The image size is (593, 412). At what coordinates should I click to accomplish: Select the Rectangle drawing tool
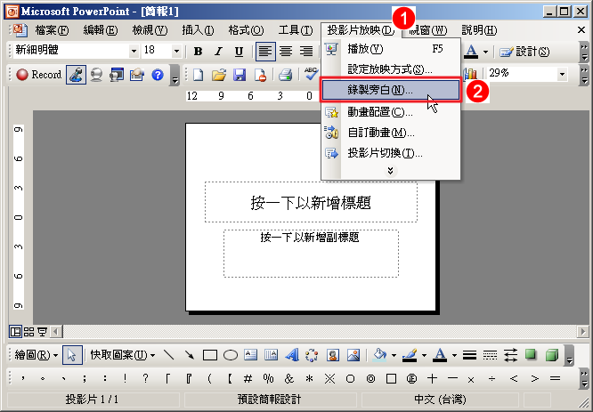(210, 355)
